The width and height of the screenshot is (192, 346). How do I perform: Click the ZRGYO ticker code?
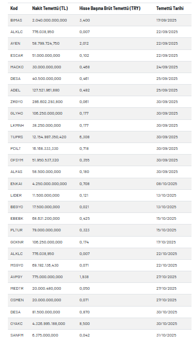[16, 101]
